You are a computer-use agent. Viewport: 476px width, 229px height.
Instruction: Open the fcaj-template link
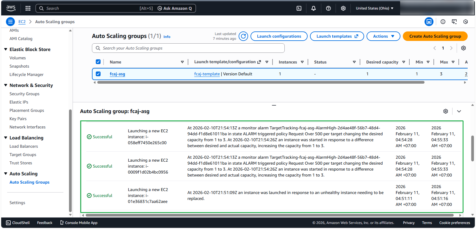tap(207, 74)
